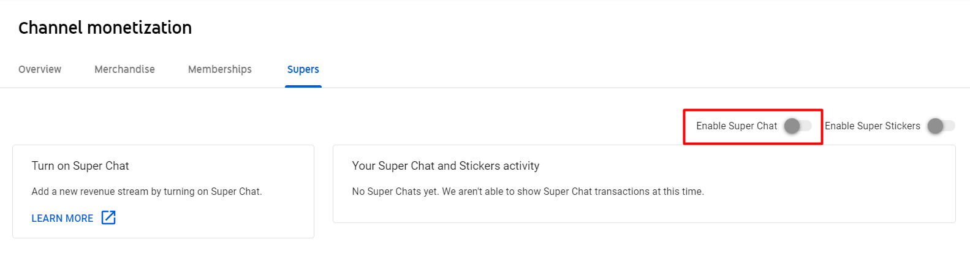Screen dimensions: 970x269
Task: Click the gray knob of Super Chat switch
Action: click(792, 126)
